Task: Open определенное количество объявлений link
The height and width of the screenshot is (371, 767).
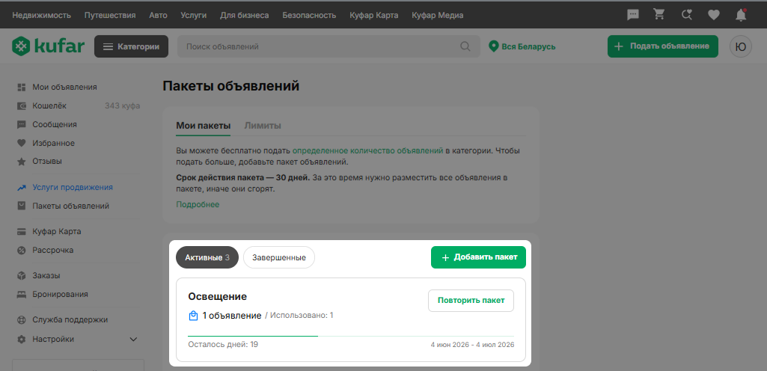Action: point(368,150)
